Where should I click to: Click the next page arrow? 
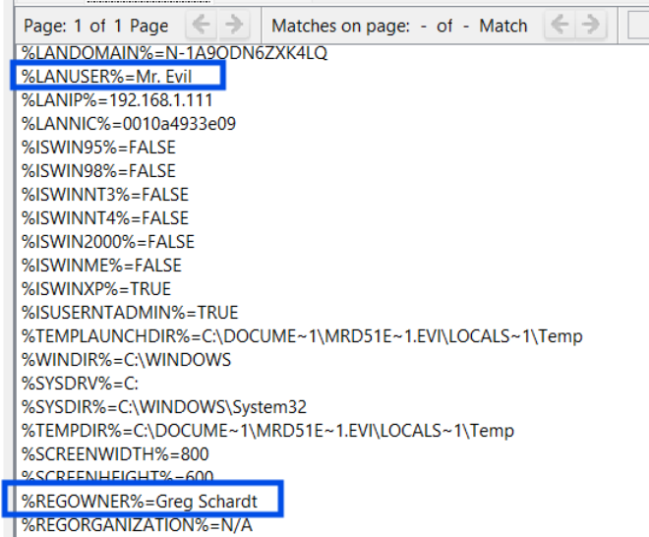pos(233,25)
